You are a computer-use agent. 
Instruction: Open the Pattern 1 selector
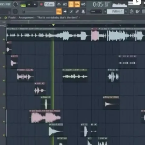[115, 11]
